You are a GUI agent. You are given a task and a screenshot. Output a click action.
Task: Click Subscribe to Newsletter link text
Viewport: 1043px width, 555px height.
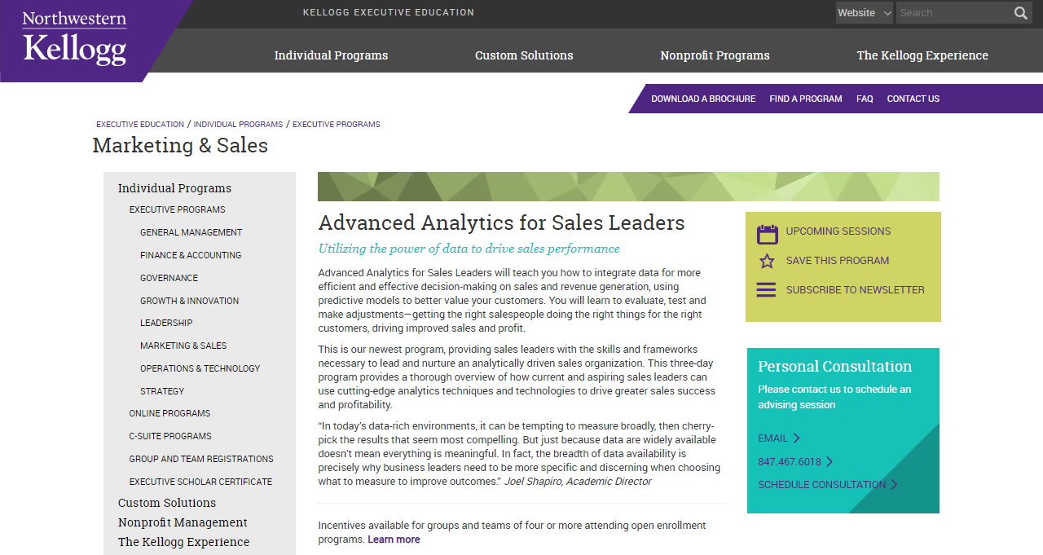coord(856,289)
